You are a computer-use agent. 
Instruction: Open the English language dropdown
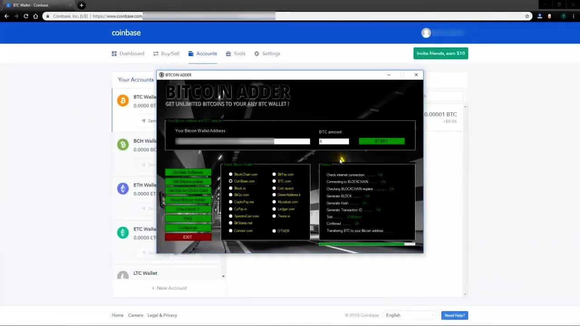(x=410, y=315)
